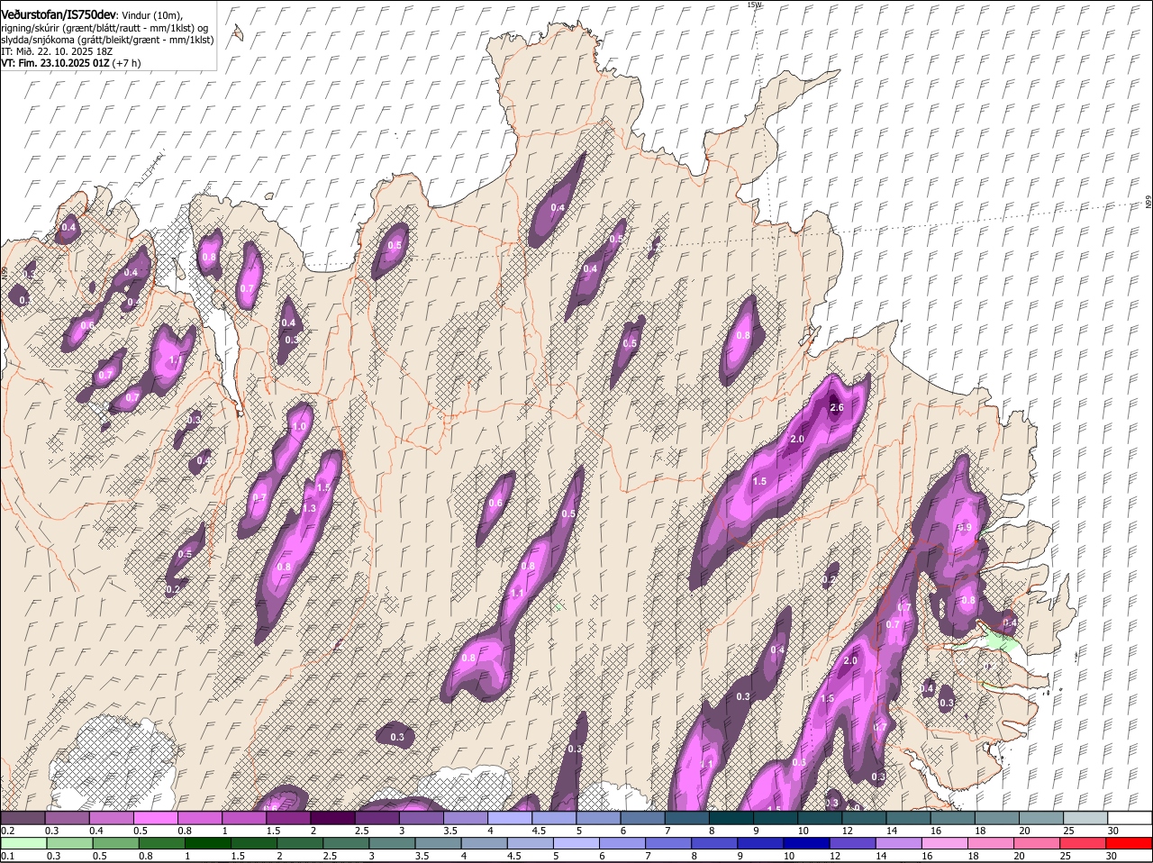Click the 6 label in the upper legend
This screenshot has height=863, width=1153.
click(622, 831)
